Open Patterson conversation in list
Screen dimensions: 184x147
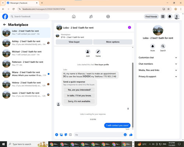coord(26,64)
